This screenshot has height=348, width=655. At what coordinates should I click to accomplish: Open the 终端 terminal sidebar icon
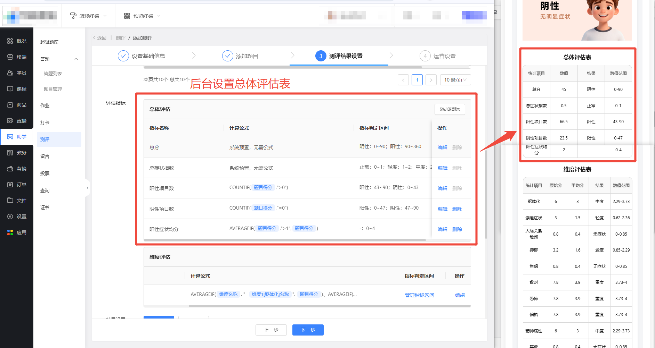(x=10, y=57)
